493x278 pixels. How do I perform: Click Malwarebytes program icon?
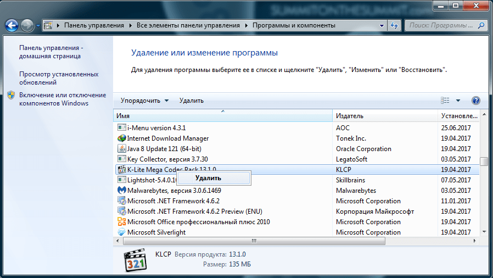coord(122,190)
